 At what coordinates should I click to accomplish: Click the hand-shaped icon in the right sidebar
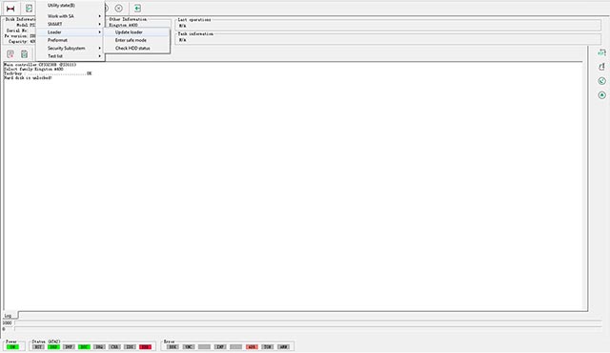[601, 67]
